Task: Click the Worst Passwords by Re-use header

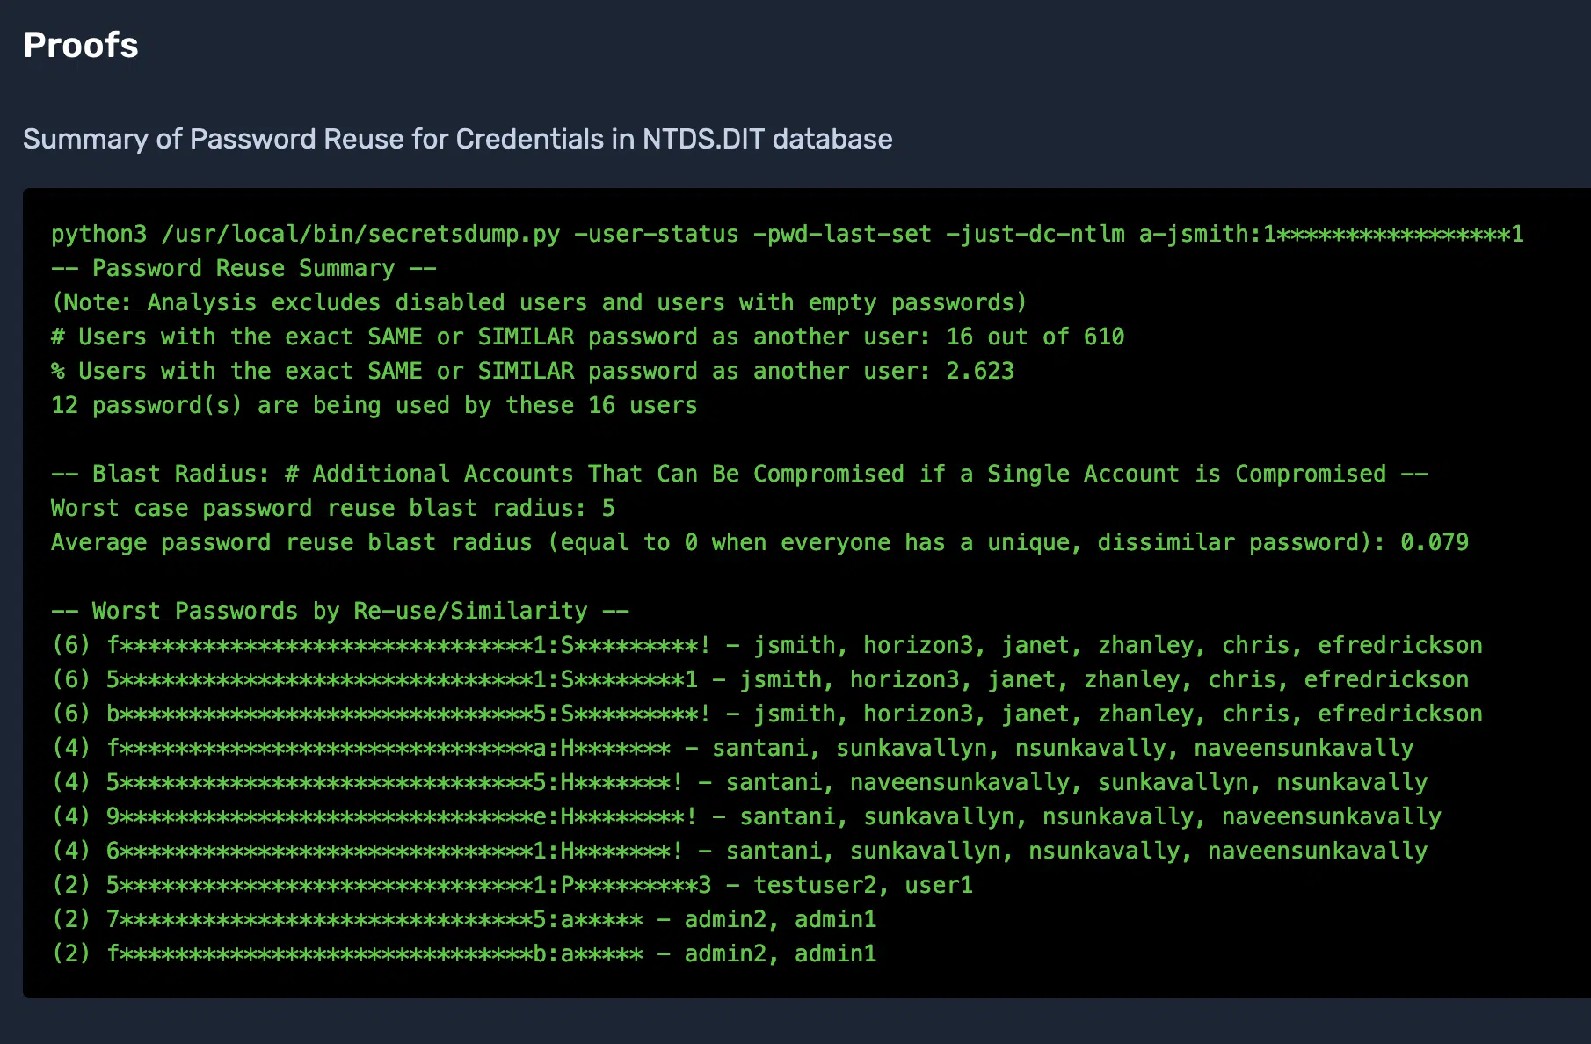Action: click(x=340, y=611)
